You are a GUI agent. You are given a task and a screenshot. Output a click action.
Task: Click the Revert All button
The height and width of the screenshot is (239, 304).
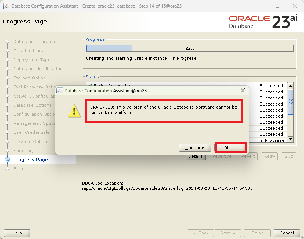[x=222, y=157]
